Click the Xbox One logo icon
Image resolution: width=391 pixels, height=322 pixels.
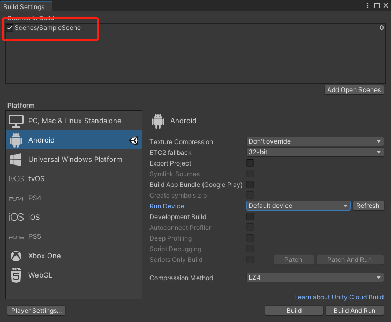coord(16,256)
